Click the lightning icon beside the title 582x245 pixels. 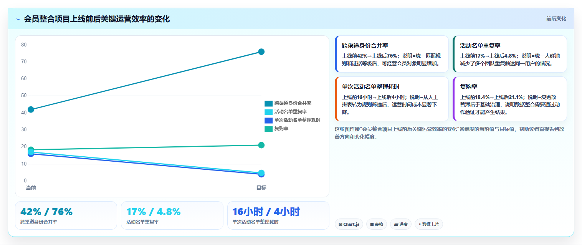[x=18, y=19]
